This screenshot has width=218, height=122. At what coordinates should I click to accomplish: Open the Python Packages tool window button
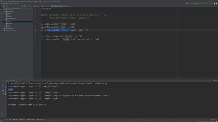pos(31,119)
